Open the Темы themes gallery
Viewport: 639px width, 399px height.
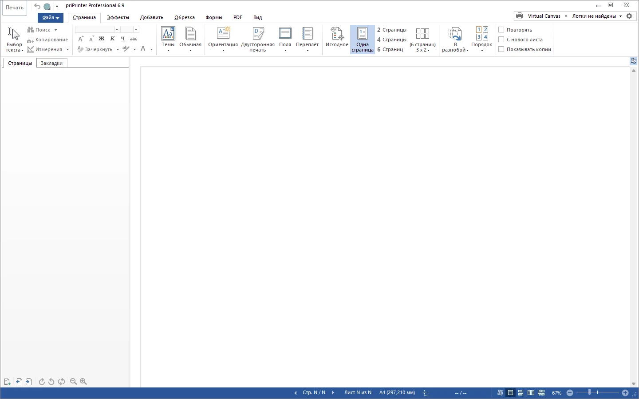coord(168,39)
